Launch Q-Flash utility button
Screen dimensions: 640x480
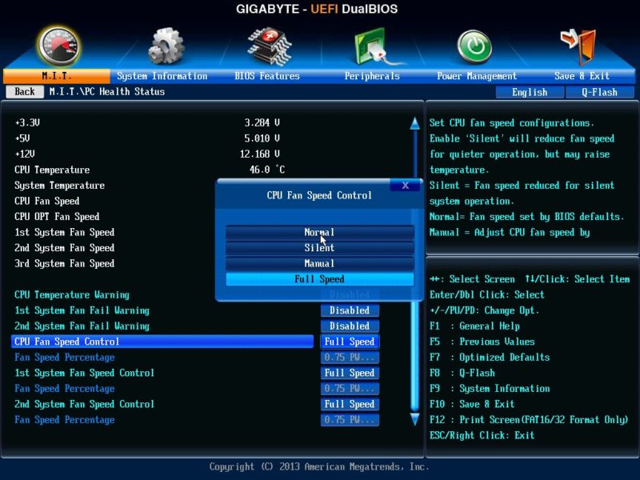tap(599, 92)
